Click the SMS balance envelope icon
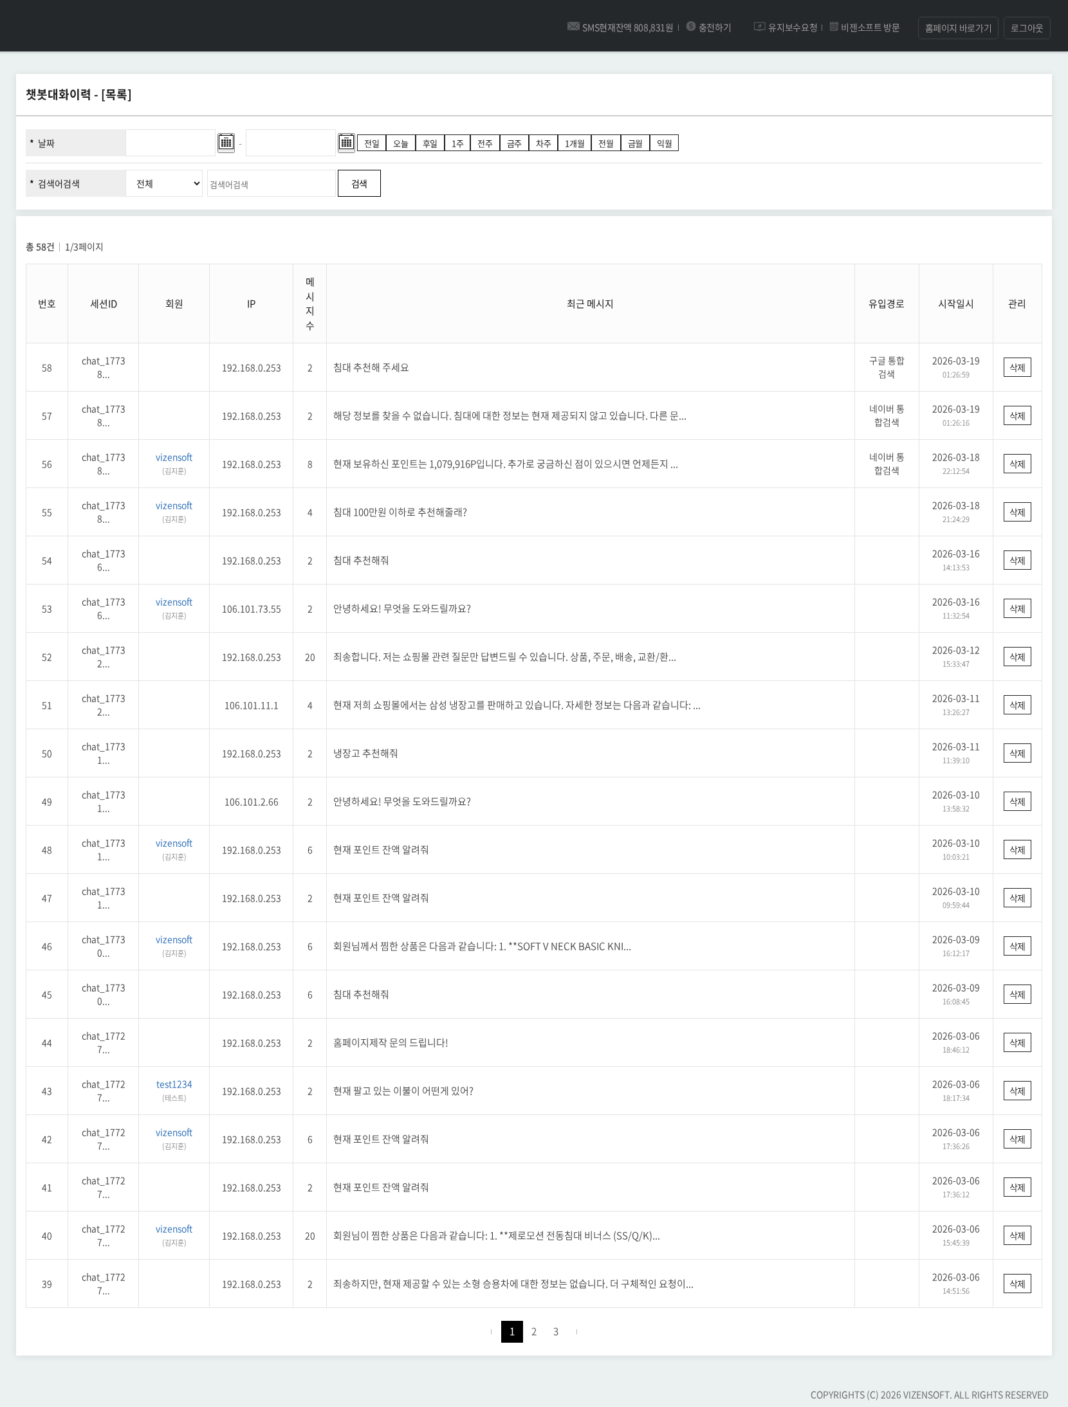The image size is (1068, 1407). click(x=573, y=26)
